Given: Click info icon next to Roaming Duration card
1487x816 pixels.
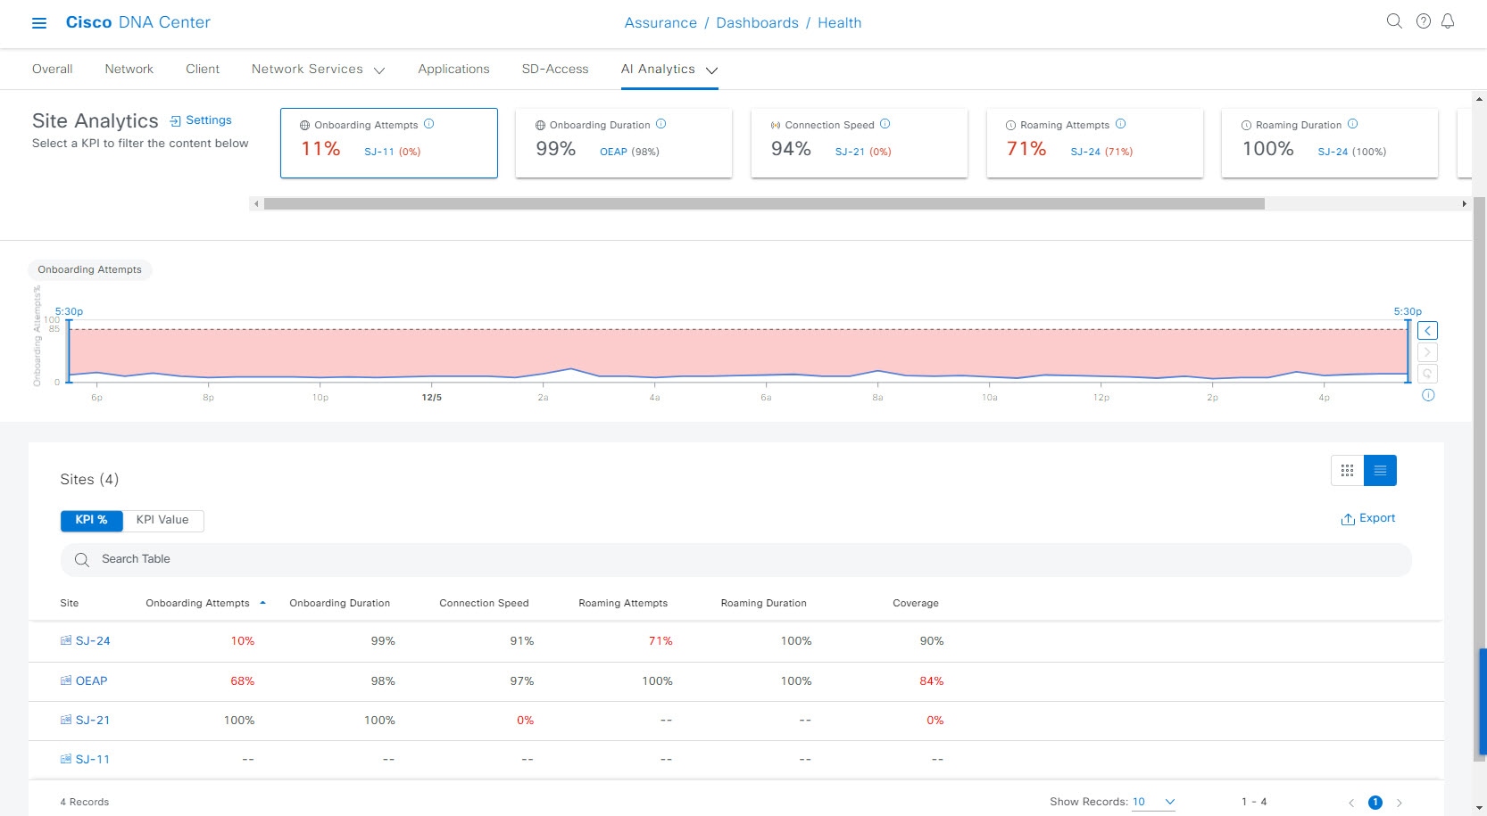Looking at the screenshot, I should (1352, 124).
